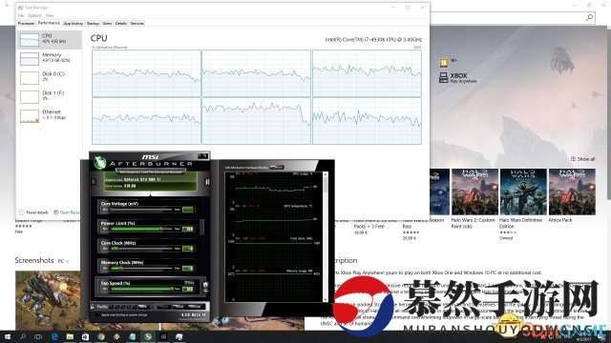Click Afterburner profile lock icon

pos(93,307)
